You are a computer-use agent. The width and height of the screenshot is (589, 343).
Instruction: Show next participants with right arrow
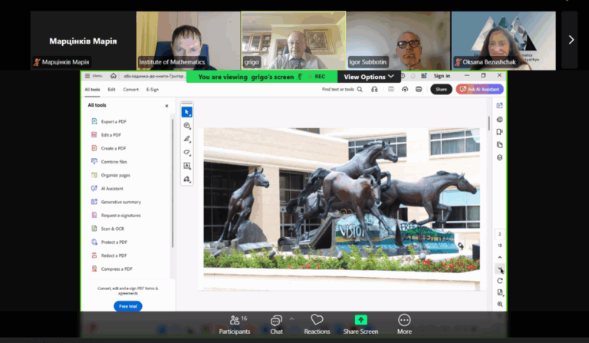(571, 40)
